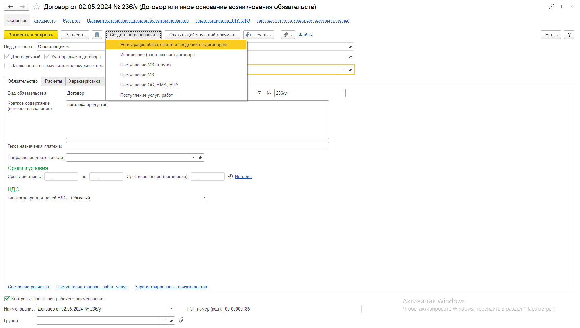The image size is (580, 328).
Task: Select Исполнение (расторжение) договора menu item
Action: 176,55
